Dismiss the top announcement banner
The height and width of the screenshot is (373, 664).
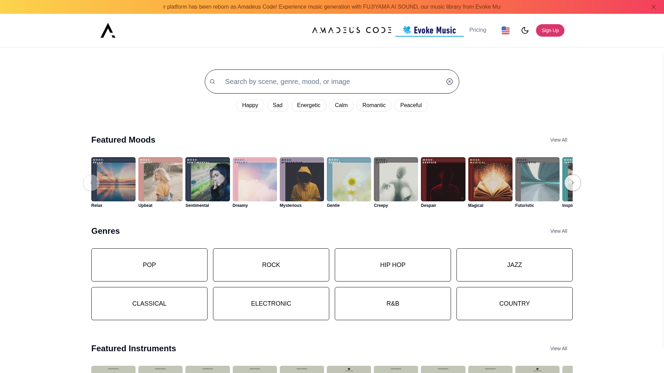tap(653, 7)
